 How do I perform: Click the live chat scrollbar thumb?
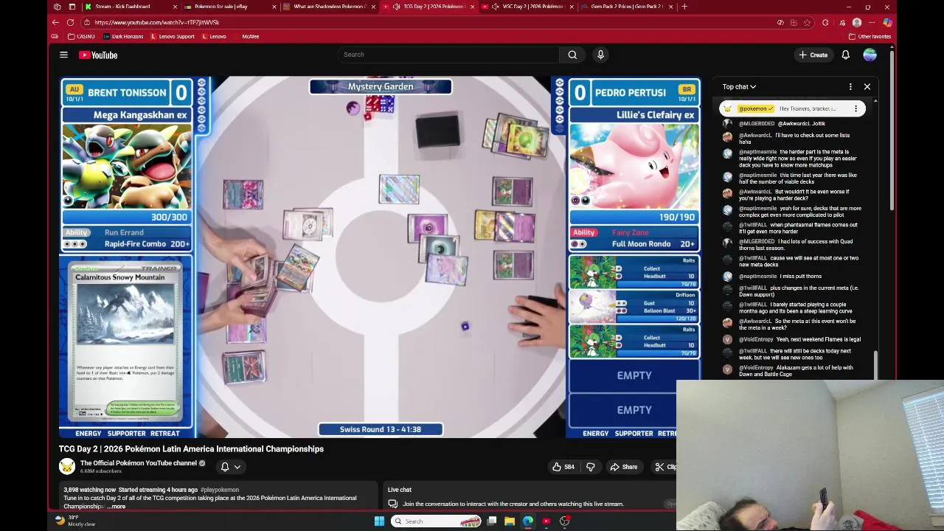(x=875, y=365)
